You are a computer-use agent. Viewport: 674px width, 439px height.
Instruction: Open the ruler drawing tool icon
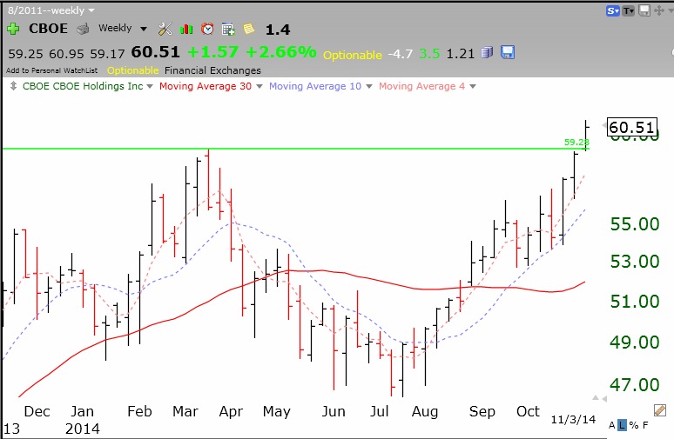(660, 410)
